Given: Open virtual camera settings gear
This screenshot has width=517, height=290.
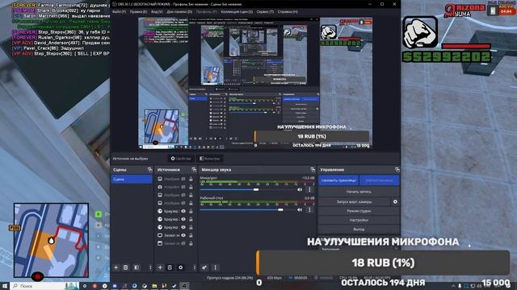Looking at the screenshot, I should (x=395, y=201).
